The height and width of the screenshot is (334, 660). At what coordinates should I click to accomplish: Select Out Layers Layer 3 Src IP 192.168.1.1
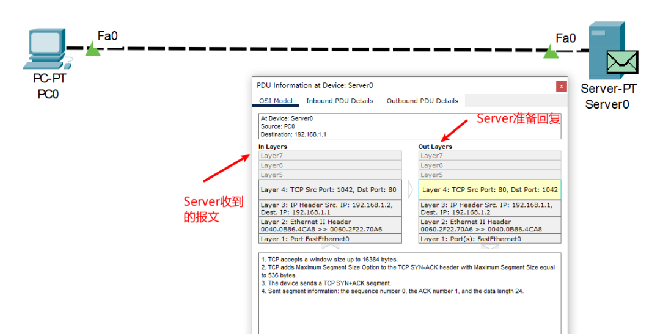click(490, 209)
